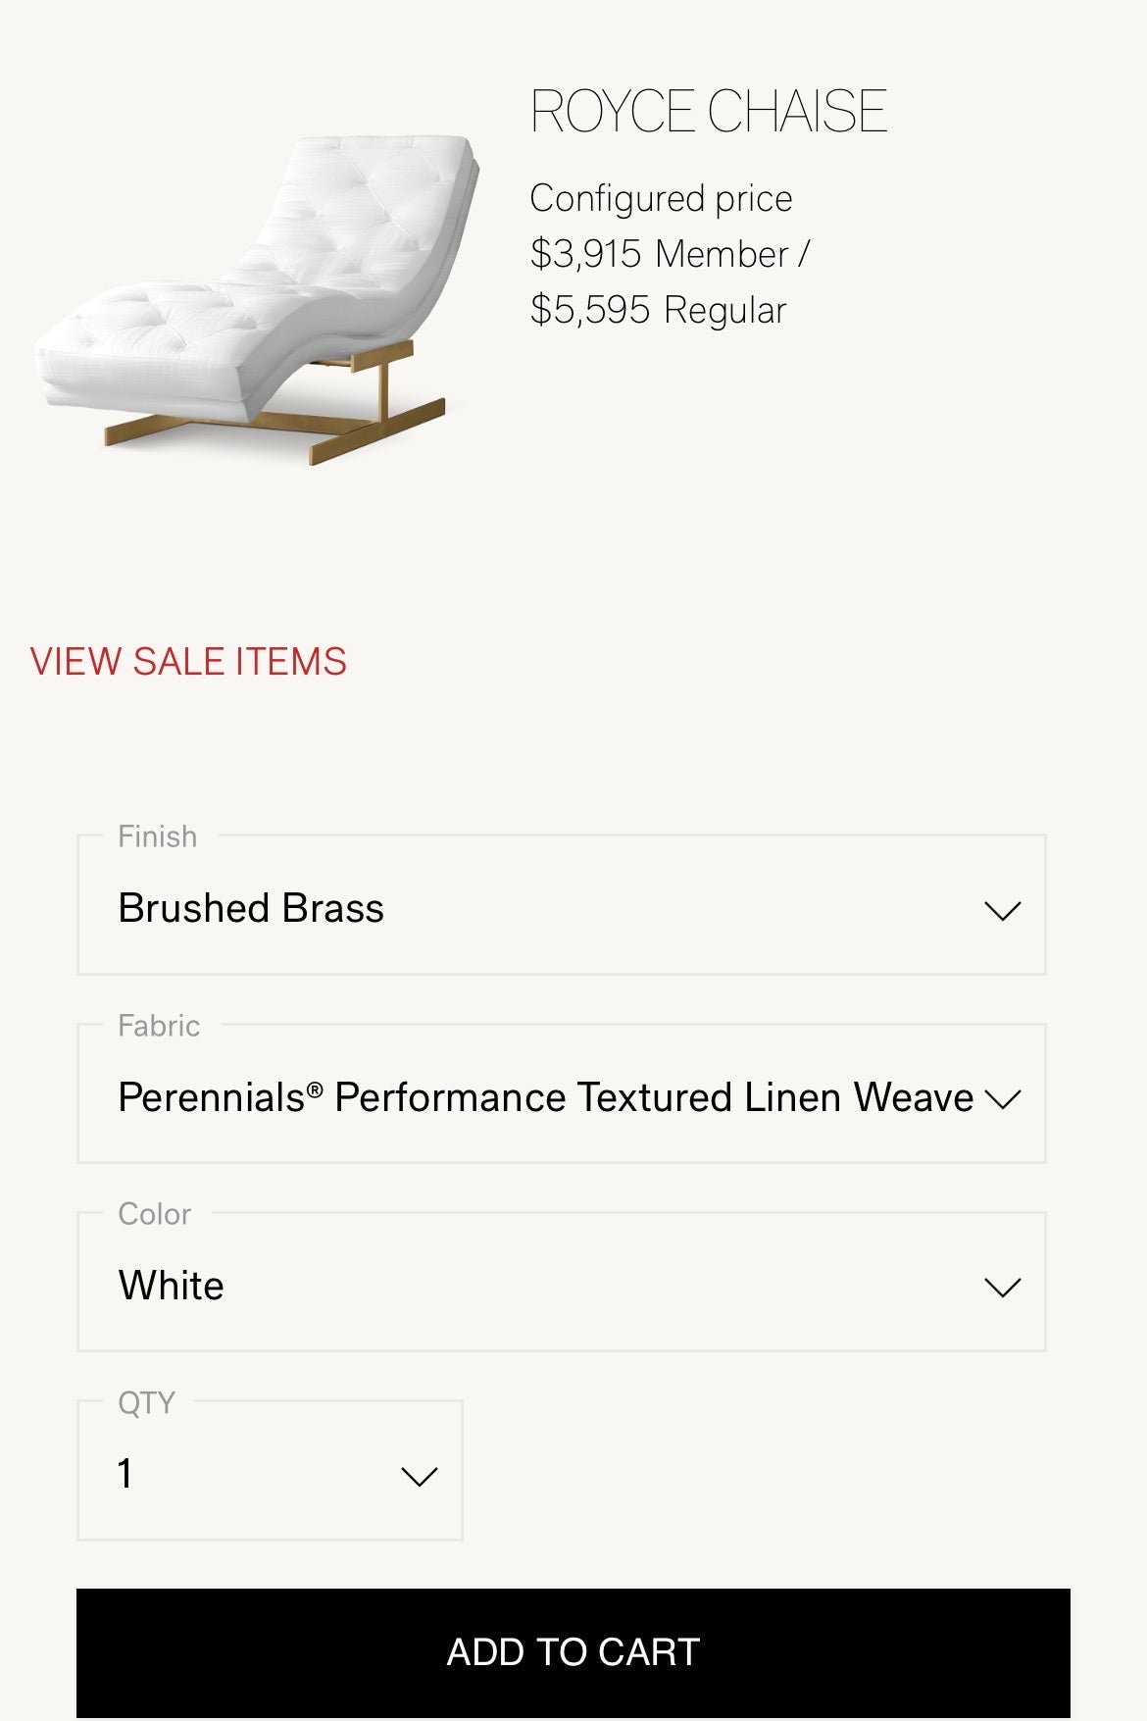Open the View Sale Items link
Screen dimensions: 1147x1721
(x=188, y=662)
